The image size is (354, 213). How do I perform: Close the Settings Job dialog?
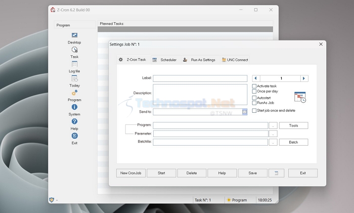click(x=321, y=45)
